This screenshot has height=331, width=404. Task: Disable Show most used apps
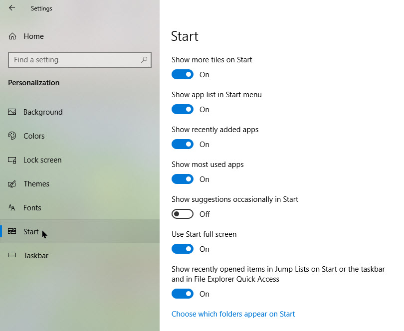click(x=183, y=178)
